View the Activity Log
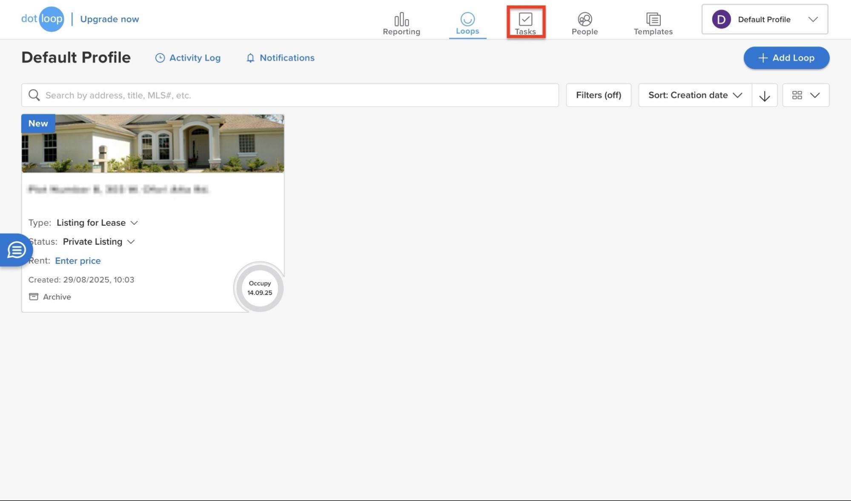Image resolution: width=851 pixels, height=501 pixels. 188,58
